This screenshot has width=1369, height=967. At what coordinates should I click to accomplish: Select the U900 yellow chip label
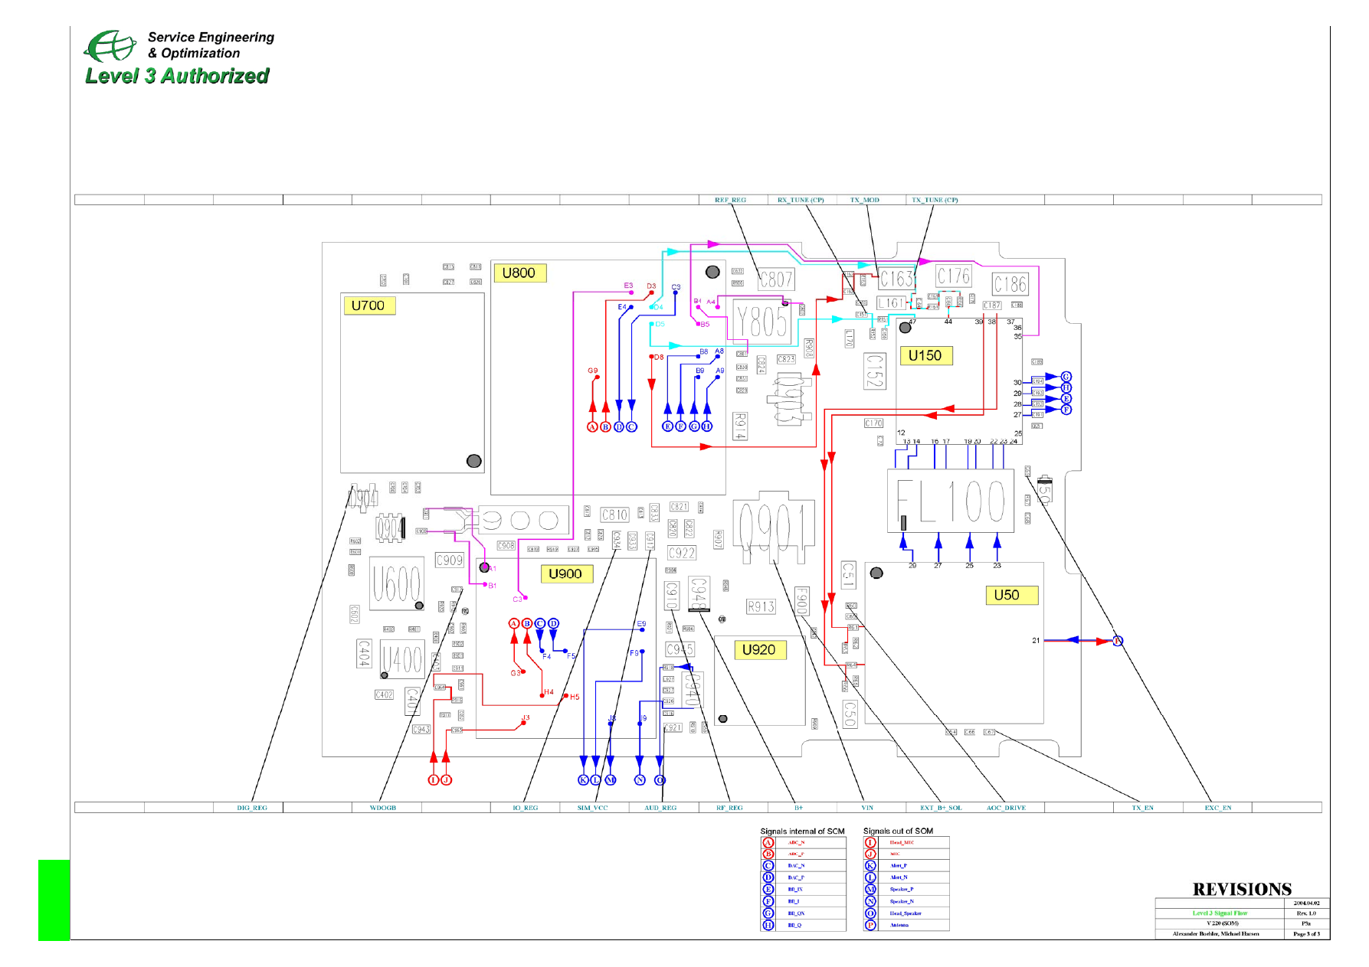tap(565, 574)
